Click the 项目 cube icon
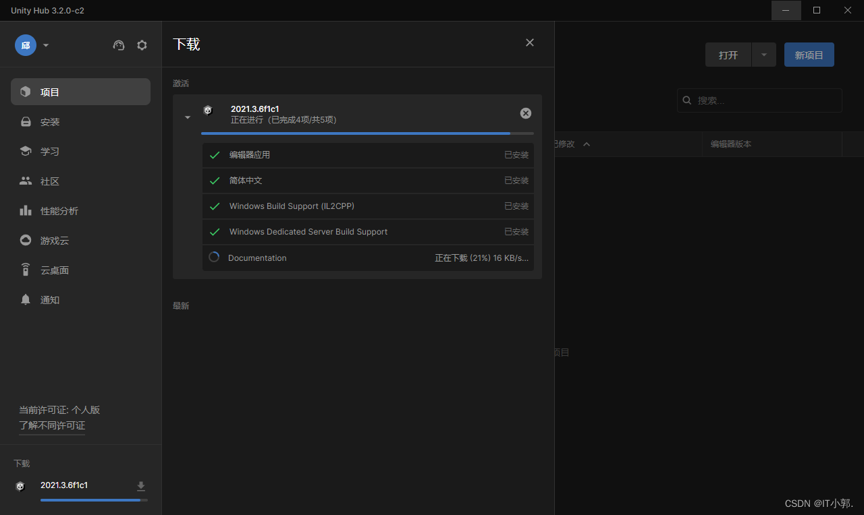The width and height of the screenshot is (864, 515). coord(26,92)
